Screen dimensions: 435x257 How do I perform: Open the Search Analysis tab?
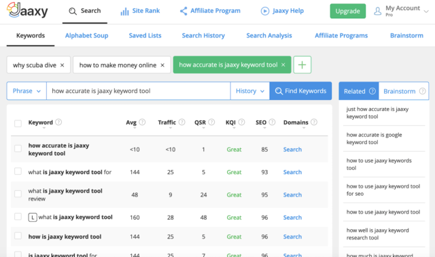269,35
